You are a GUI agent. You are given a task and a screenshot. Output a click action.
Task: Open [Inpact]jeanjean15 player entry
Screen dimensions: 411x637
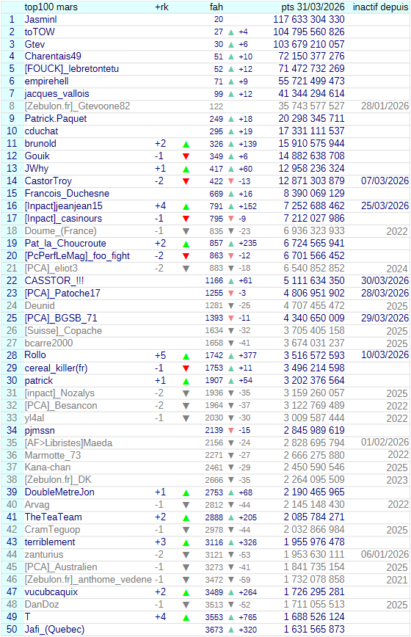pyautogui.click(x=63, y=206)
